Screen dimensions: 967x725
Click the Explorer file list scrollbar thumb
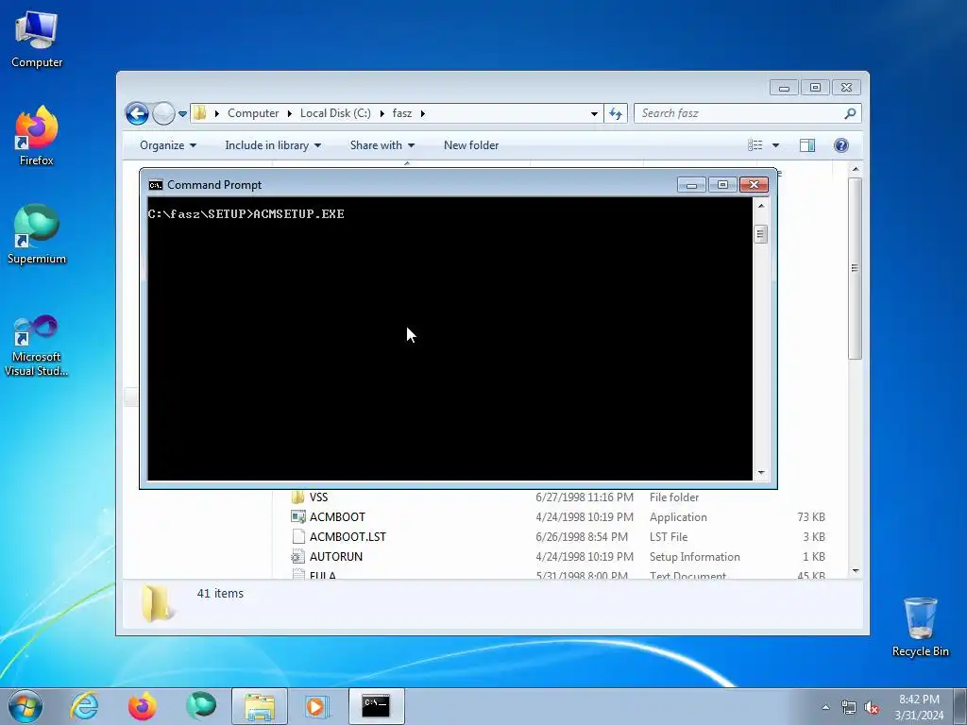855,268
